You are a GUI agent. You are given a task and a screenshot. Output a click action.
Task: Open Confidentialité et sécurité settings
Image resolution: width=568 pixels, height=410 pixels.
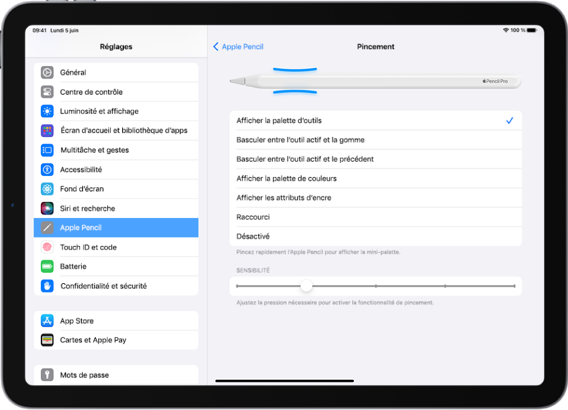(x=116, y=286)
